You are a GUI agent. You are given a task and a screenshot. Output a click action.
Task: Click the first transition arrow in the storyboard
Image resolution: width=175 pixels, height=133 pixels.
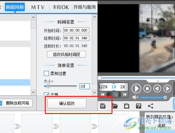18,126
